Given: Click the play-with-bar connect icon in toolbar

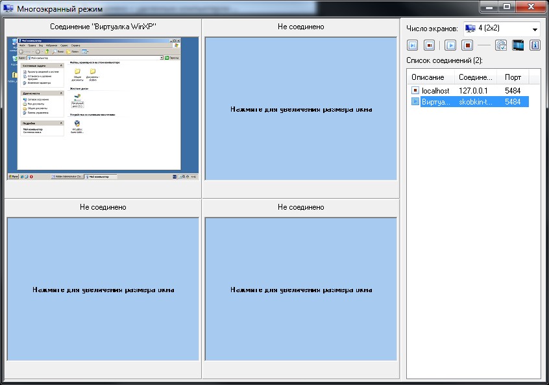Looking at the screenshot, I should (413, 45).
